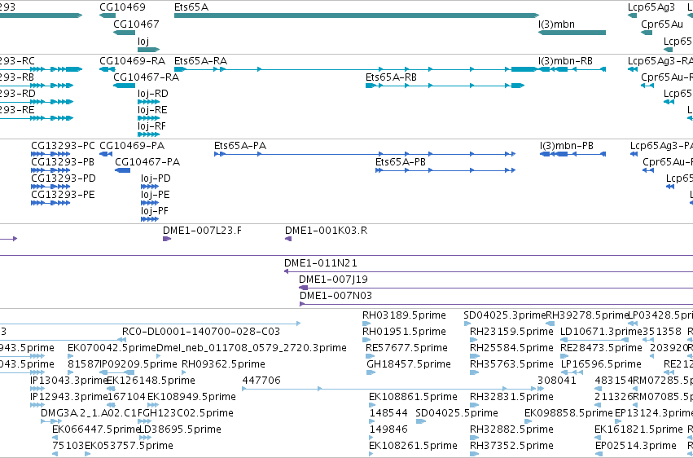Click transcript CG10467-RA

coord(147,77)
